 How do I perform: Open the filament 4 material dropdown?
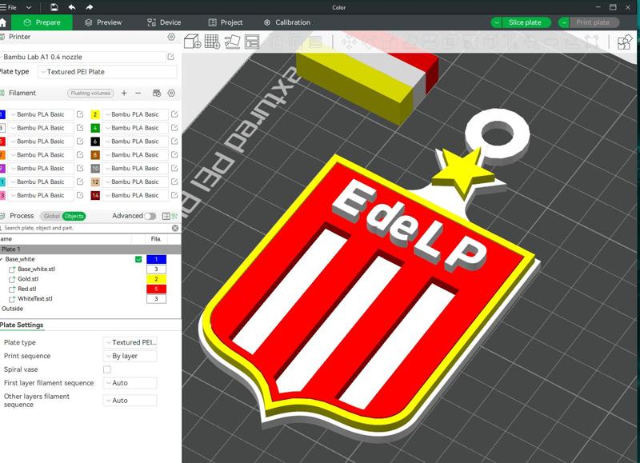coord(134,128)
